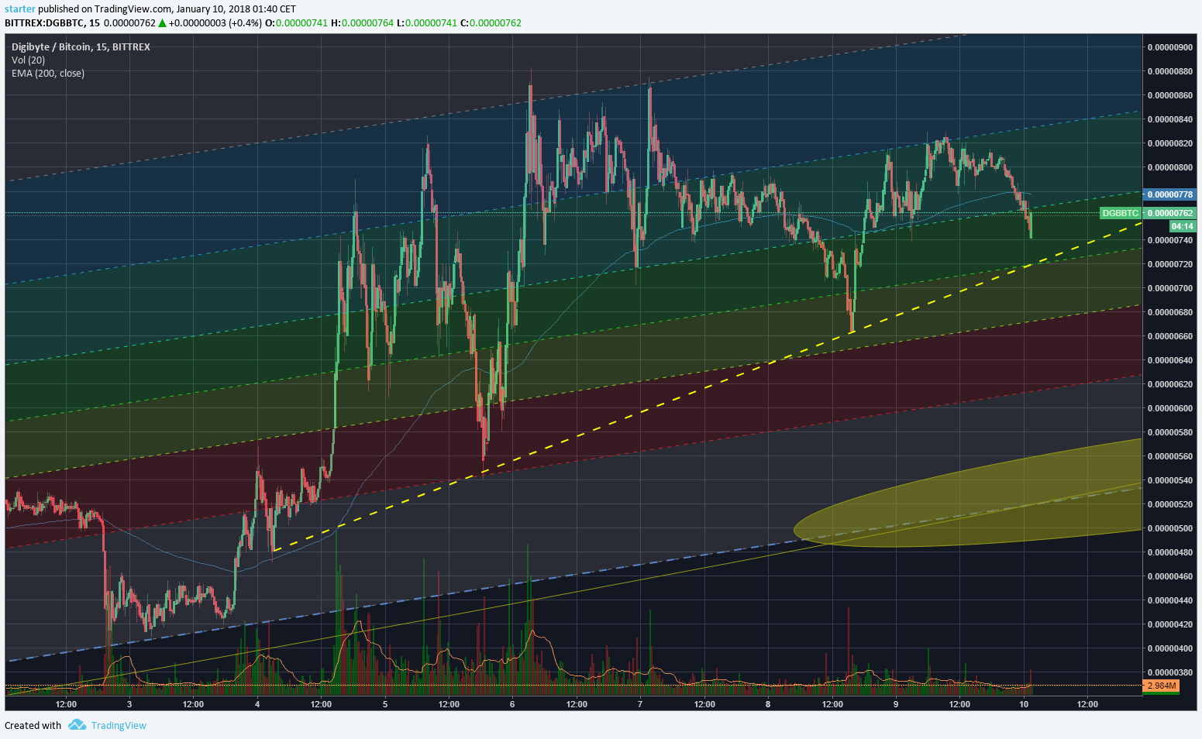Click the blue 0.00000778 EMA price tag
1202x739 pixels.
[x=1170, y=194]
